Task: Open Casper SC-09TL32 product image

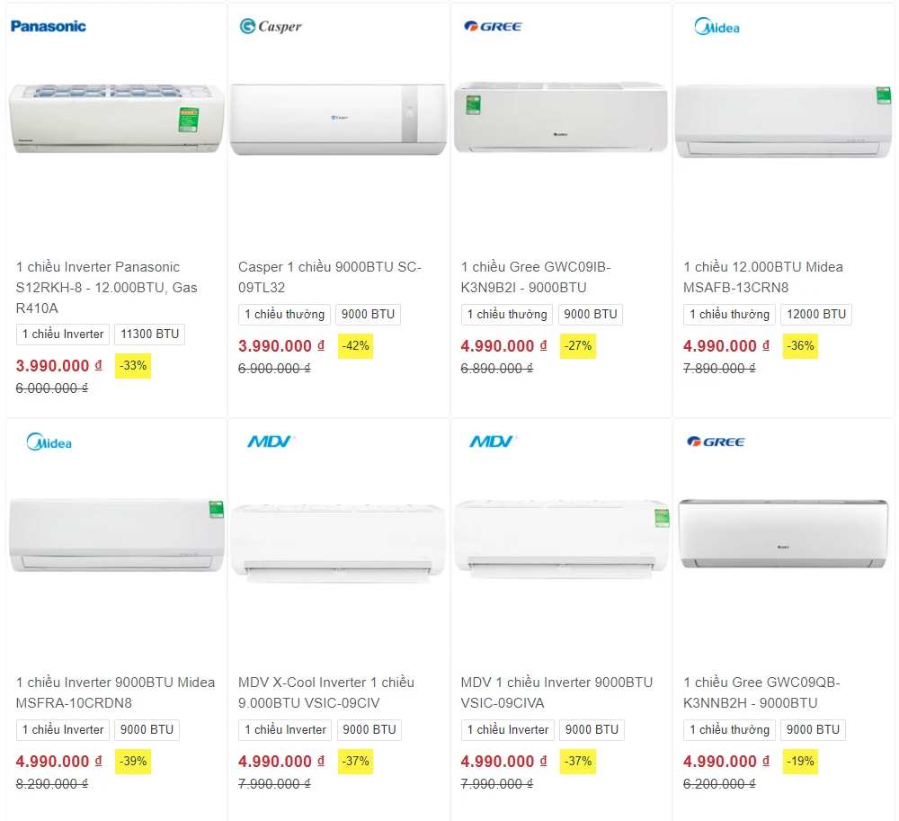Action: pos(338,120)
